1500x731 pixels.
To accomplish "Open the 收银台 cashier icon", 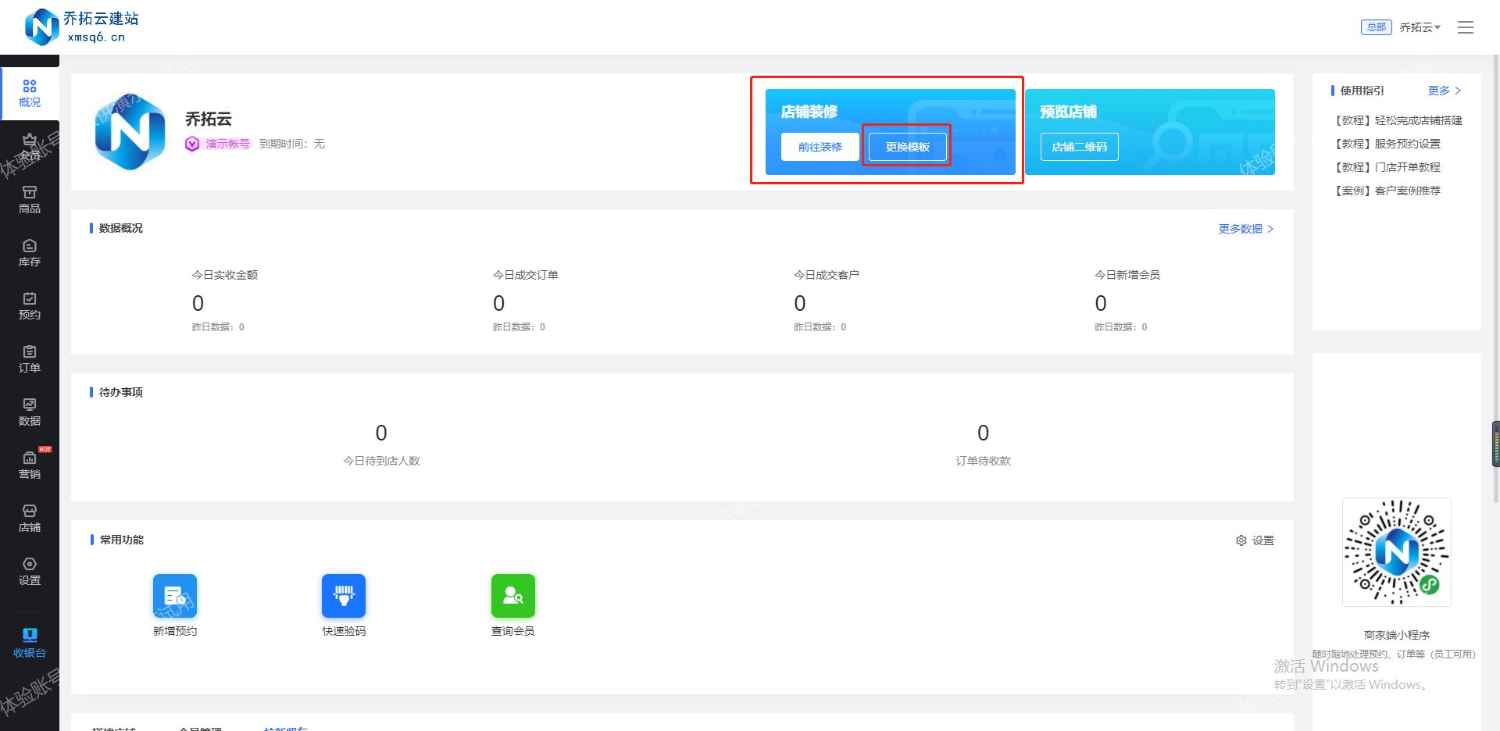I will pyautogui.click(x=29, y=642).
